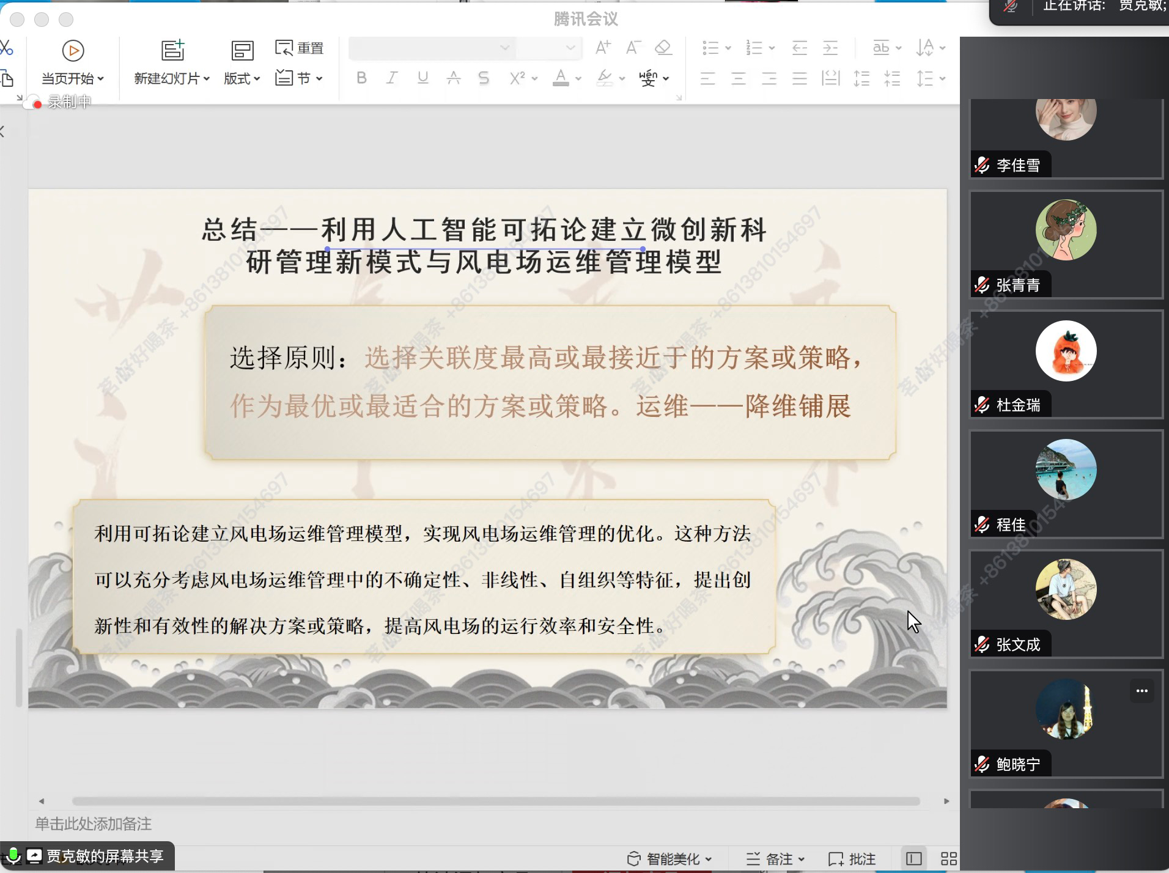This screenshot has height=873, width=1169.
Task: Center align text
Action: tap(739, 78)
